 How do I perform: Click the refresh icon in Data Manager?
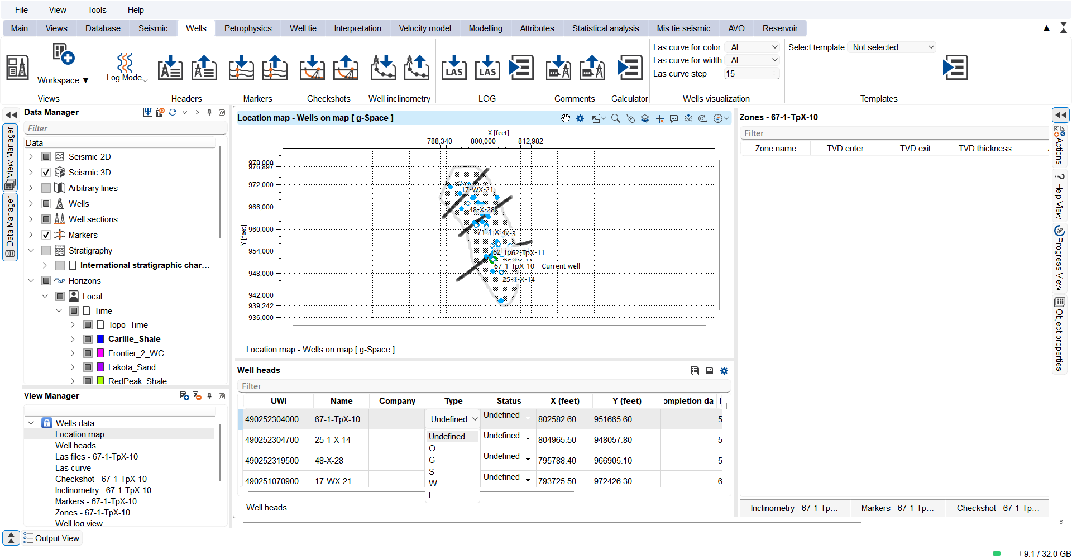pos(173,112)
